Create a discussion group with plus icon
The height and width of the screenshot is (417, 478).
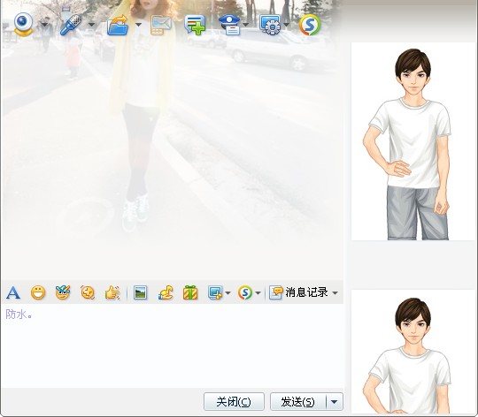(x=195, y=26)
